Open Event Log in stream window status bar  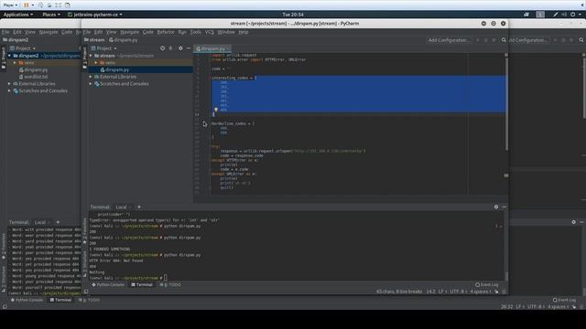coord(486,284)
